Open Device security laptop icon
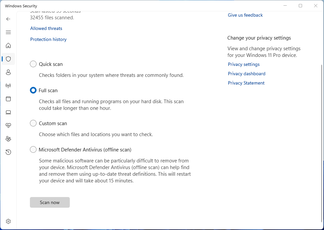This screenshot has height=230, width=324. 8,112
